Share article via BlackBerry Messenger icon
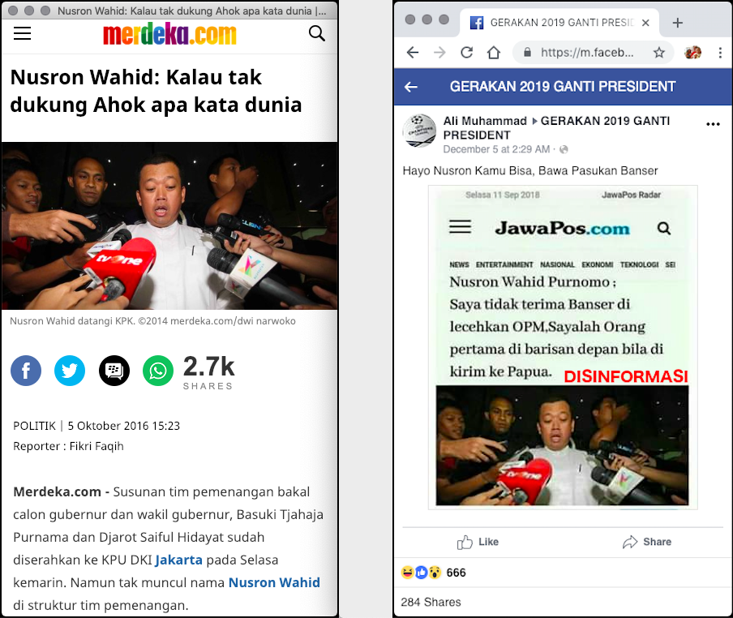Screen dimensions: 733x618 click(114, 371)
